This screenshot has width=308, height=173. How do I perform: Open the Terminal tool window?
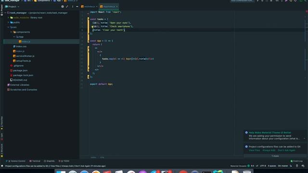click(x=35, y=161)
